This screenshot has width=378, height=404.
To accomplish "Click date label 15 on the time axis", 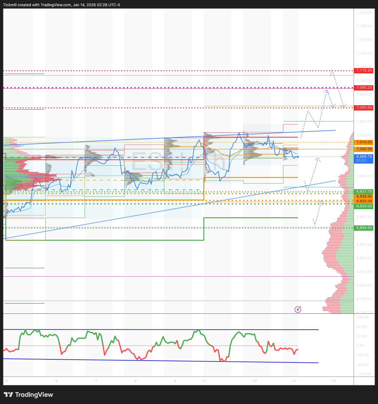I will point(334,381).
